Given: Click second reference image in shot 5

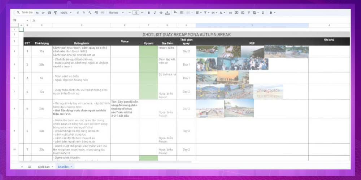Looking at the screenshot, I should (x=239, y=108).
